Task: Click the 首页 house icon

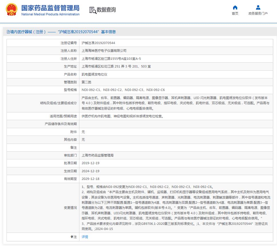Action: pyautogui.click(x=235, y=7)
